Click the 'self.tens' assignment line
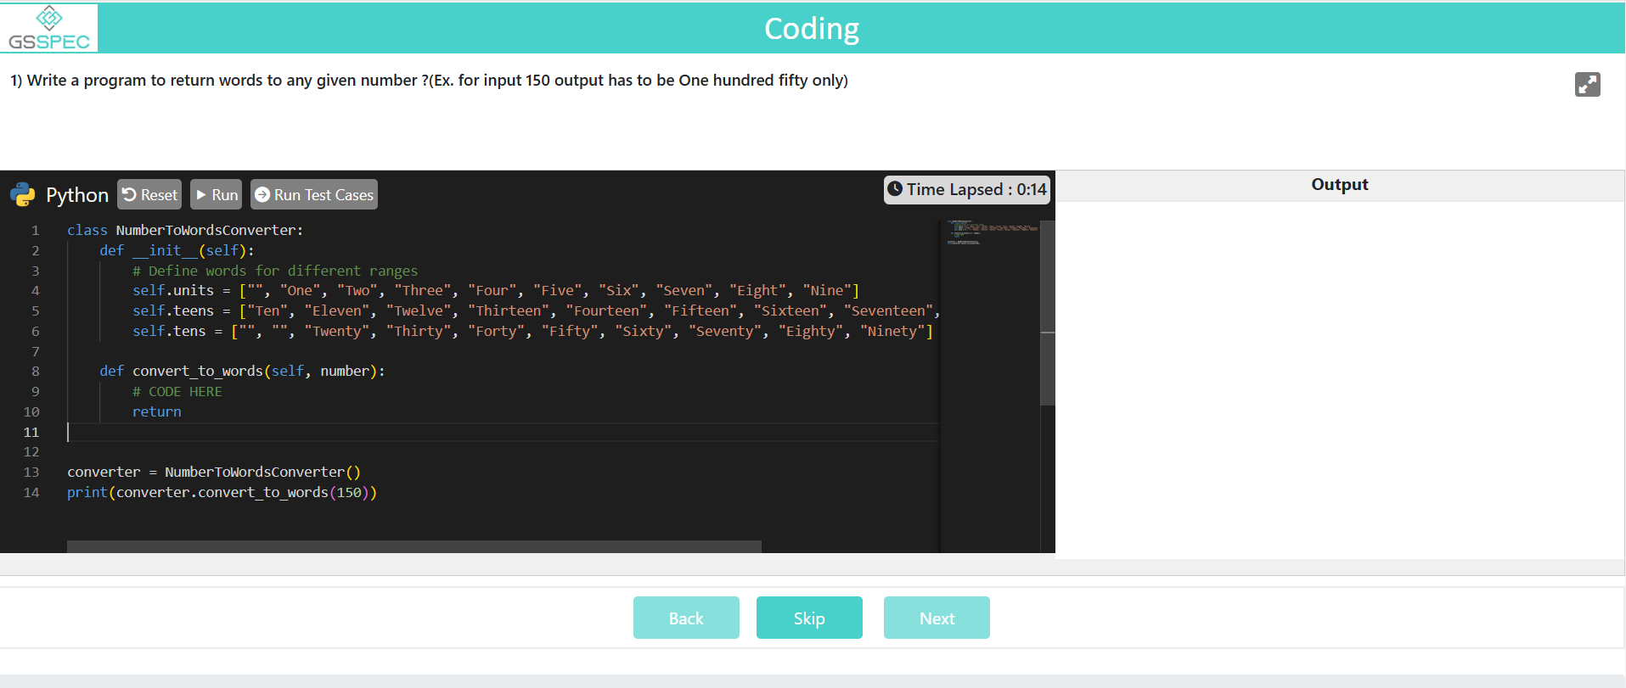 point(532,331)
